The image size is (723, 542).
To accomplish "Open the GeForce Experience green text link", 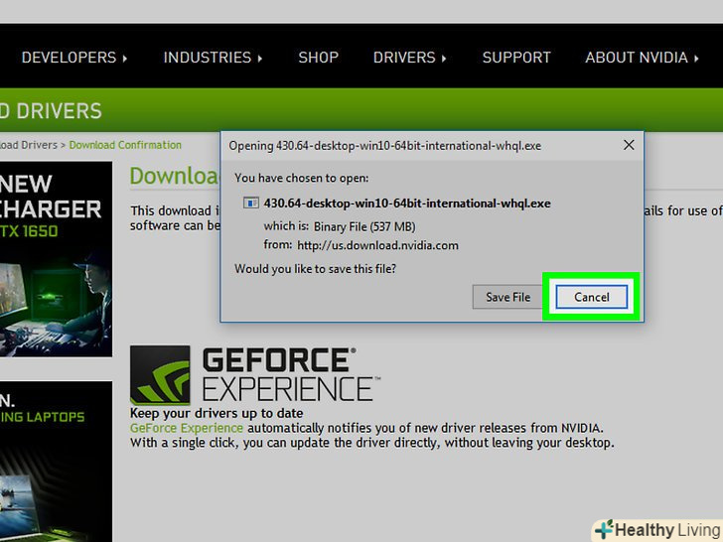I will (187, 428).
